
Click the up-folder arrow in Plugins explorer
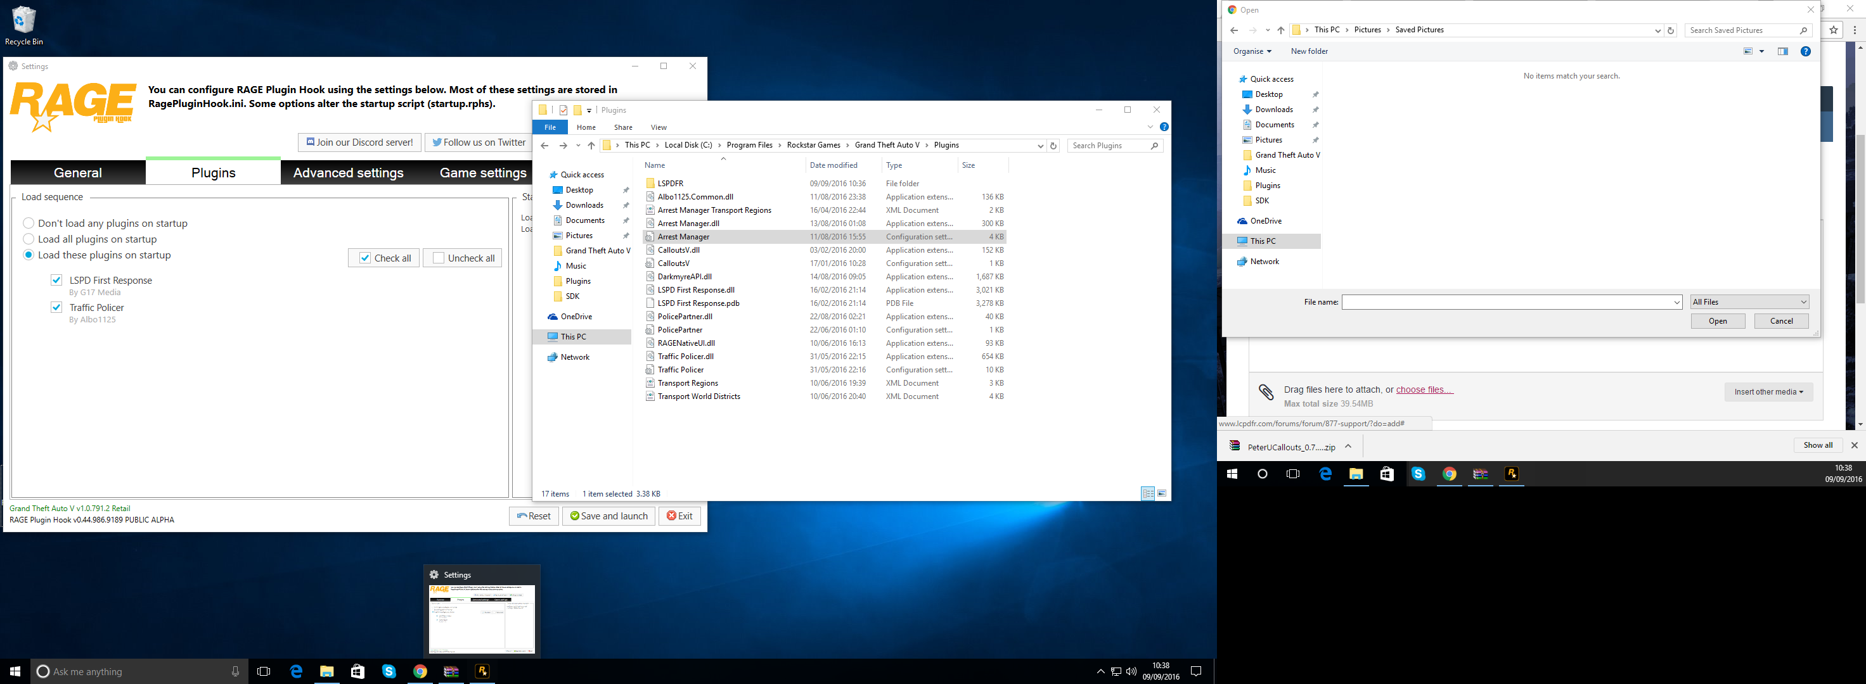[x=591, y=146]
